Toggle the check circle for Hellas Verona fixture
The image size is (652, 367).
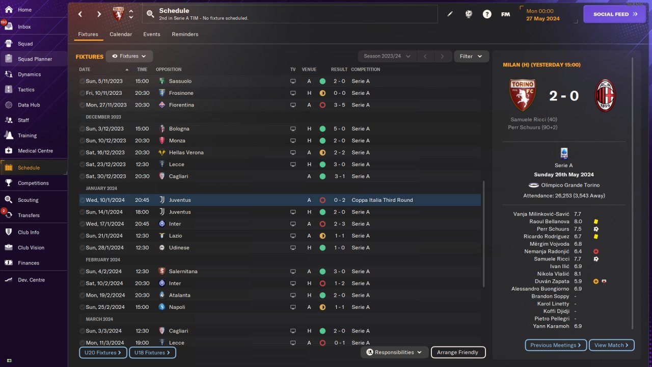point(82,152)
